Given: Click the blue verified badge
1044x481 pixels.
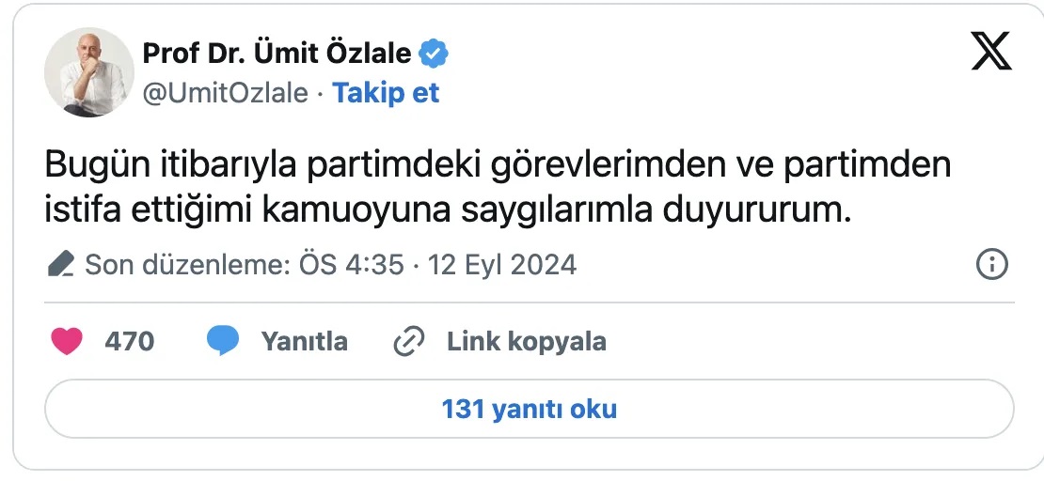Looking at the screenshot, I should pos(434,54).
